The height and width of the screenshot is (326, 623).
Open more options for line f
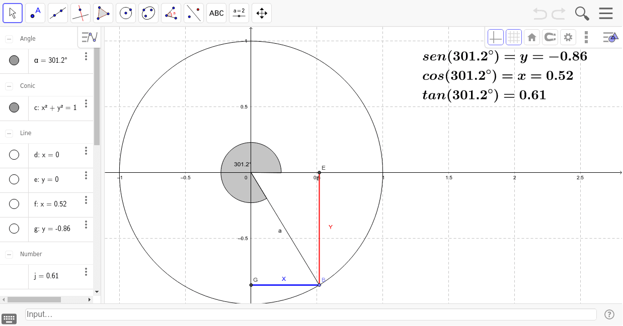click(86, 200)
